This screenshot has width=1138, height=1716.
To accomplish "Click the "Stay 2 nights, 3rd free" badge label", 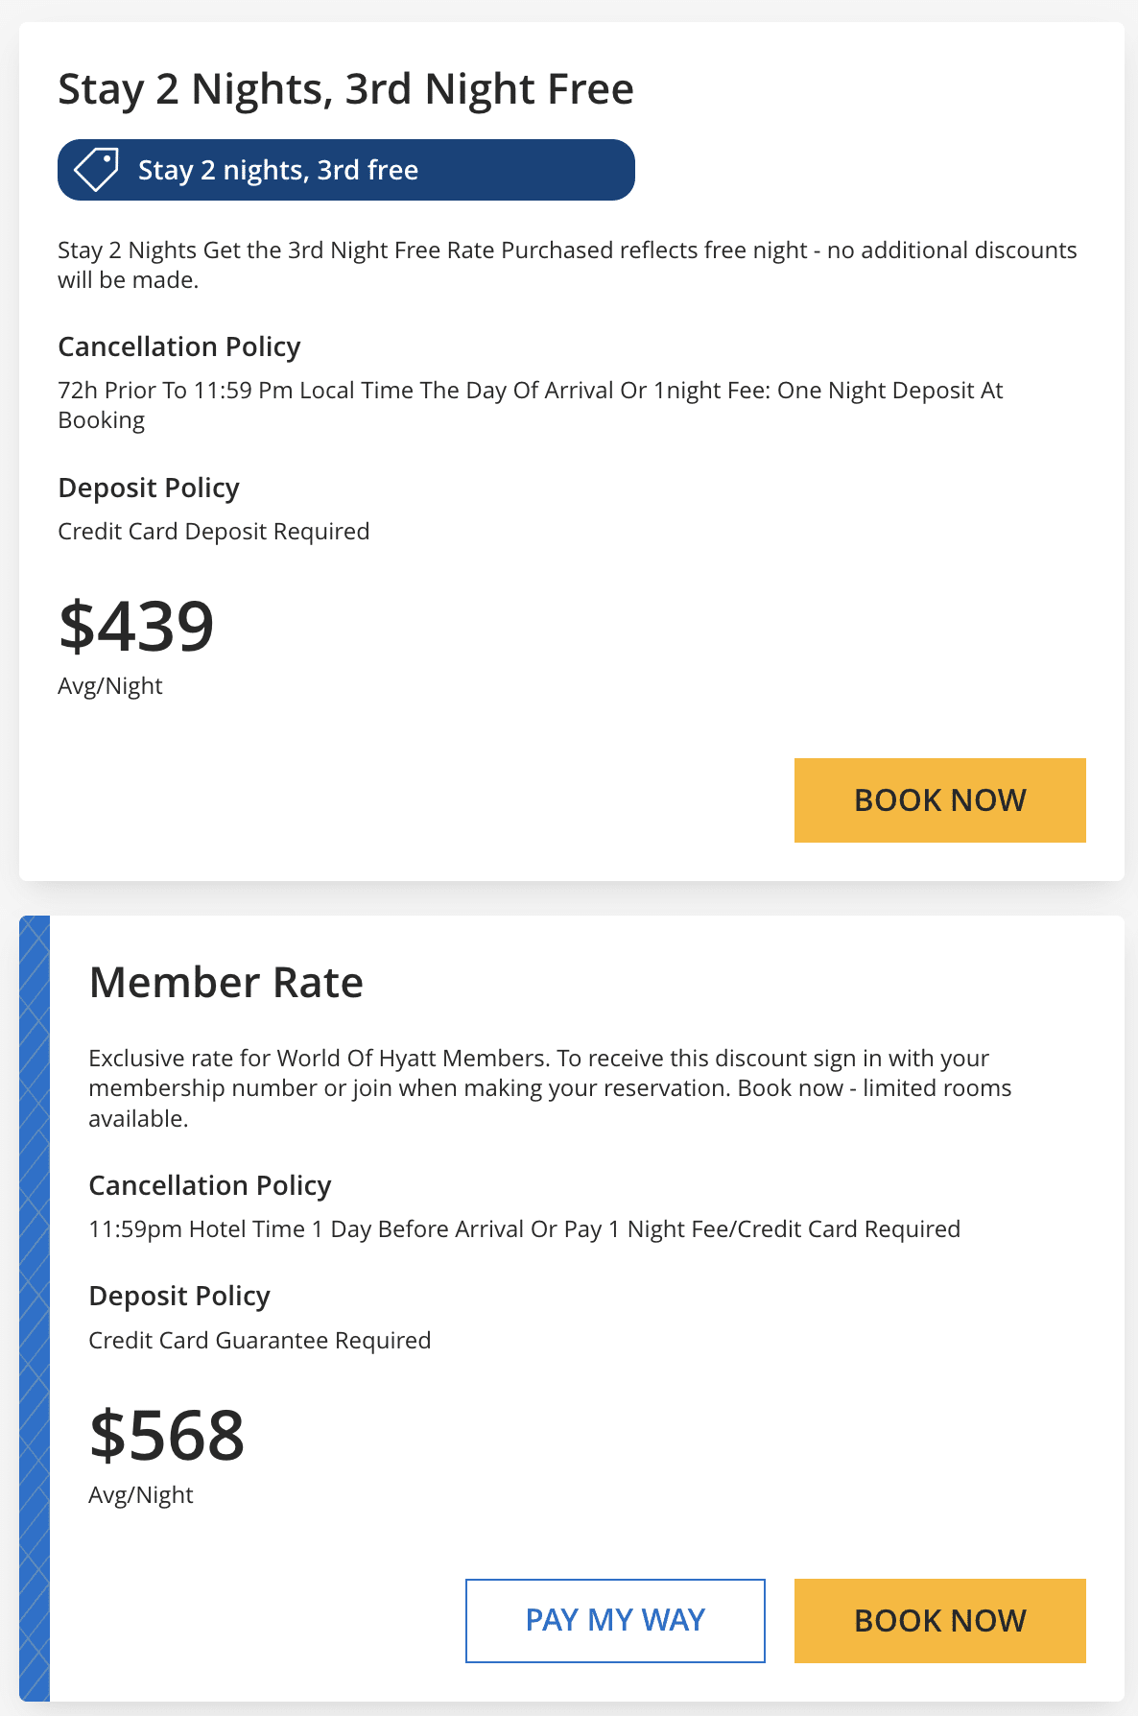I will click(x=277, y=170).
